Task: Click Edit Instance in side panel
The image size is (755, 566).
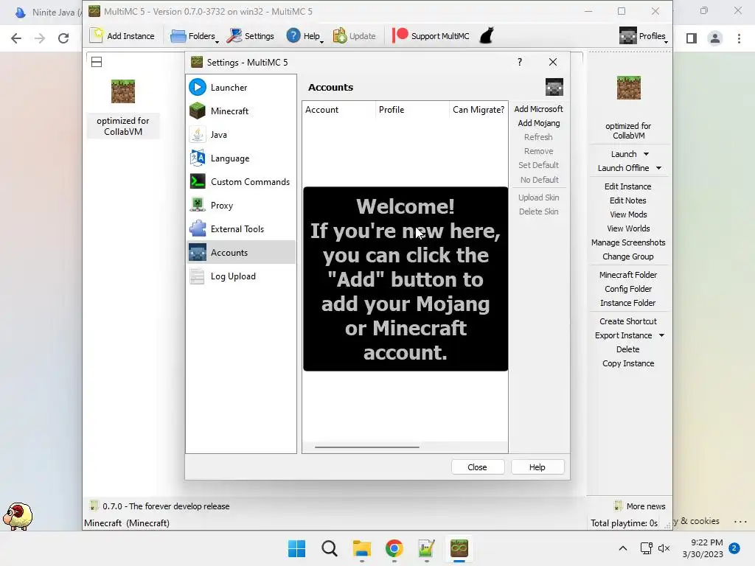Action: tap(628, 186)
